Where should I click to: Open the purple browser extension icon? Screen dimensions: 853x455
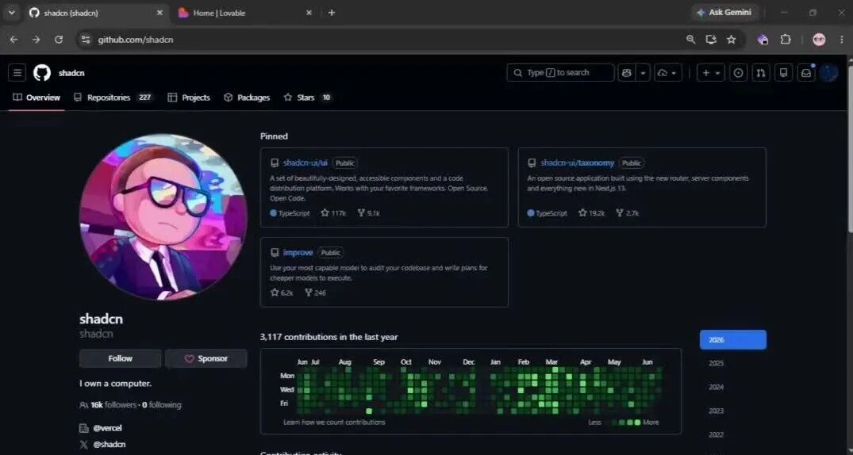pos(763,40)
